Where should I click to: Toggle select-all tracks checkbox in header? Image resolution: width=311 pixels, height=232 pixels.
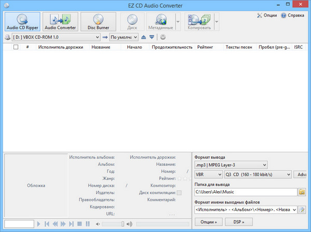16,47
